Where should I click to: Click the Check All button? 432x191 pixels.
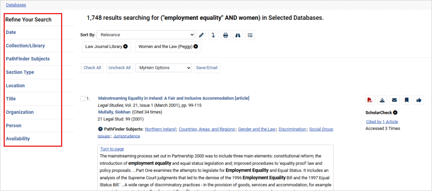coord(92,68)
